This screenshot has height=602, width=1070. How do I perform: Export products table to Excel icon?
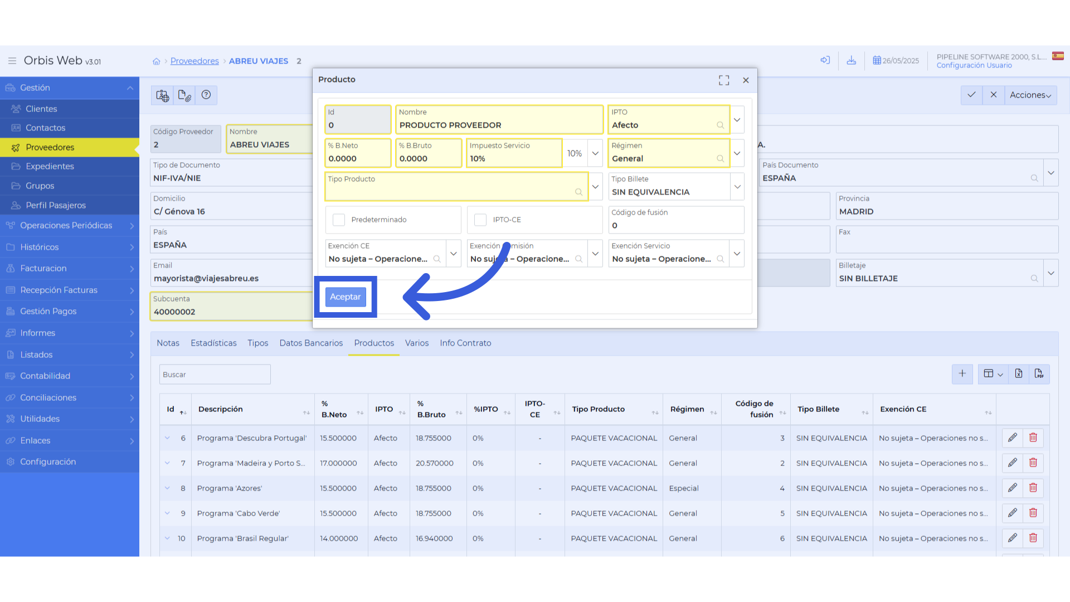pos(1019,373)
